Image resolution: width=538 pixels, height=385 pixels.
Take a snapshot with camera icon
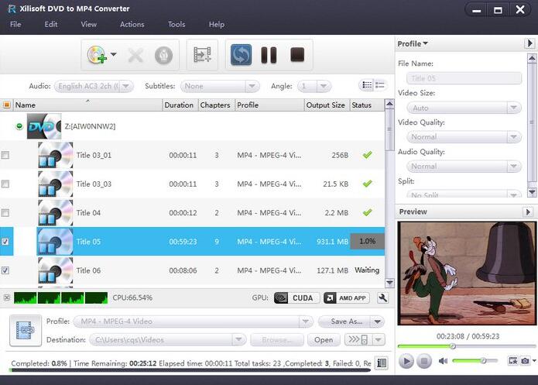[x=525, y=361]
